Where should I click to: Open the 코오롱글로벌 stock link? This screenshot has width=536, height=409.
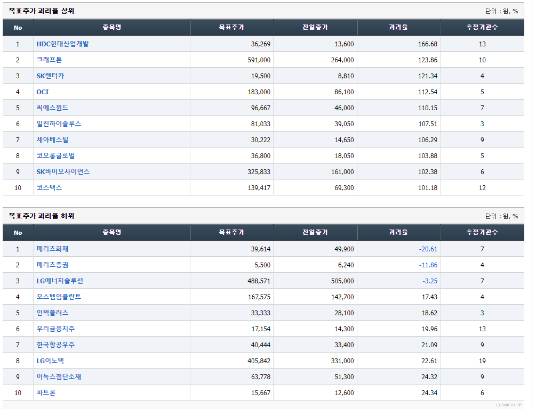(x=55, y=156)
